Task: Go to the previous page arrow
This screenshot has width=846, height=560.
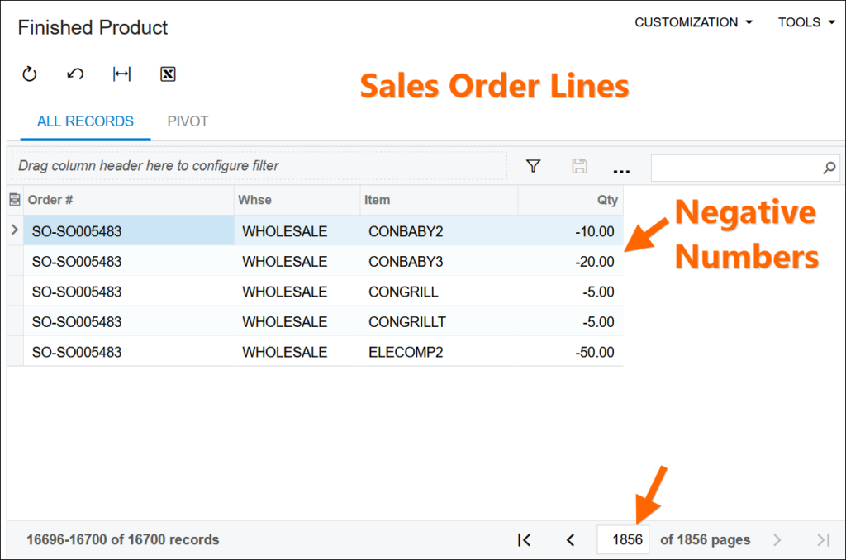Action: click(570, 539)
